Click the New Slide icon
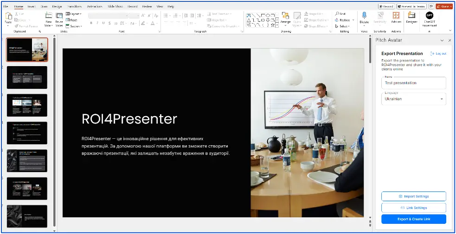The width and height of the screenshot is (456, 234). pos(48,16)
